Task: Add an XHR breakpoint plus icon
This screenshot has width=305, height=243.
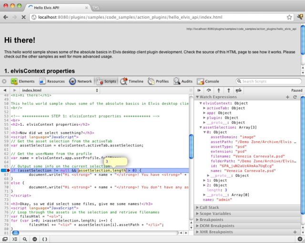Action: [x=295, y=232]
